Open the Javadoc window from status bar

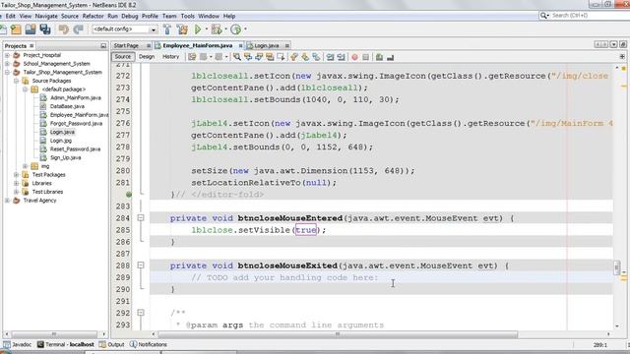(18, 344)
